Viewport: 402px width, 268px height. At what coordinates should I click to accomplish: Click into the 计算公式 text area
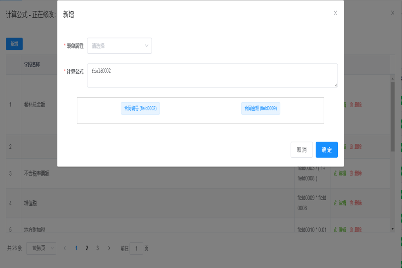click(212, 75)
